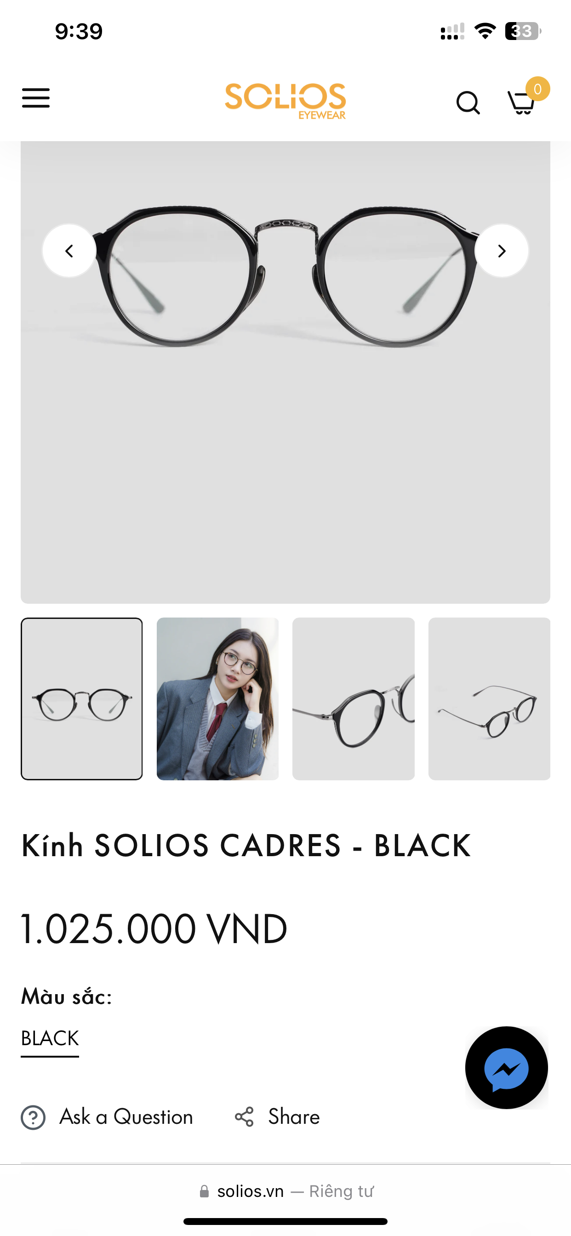Open the shopping cart icon
This screenshot has height=1236, width=571.
pyautogui.click(x=521, y=103)
